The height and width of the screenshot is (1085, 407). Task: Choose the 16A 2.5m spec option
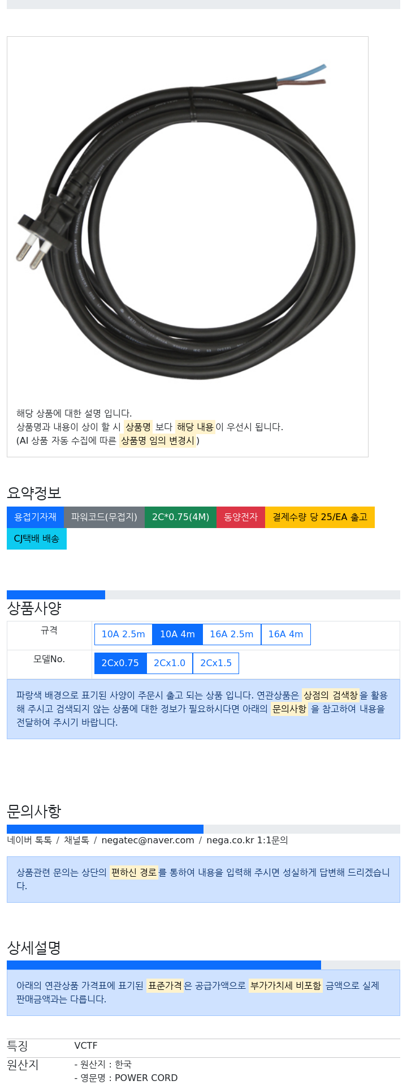pos(232,634)
